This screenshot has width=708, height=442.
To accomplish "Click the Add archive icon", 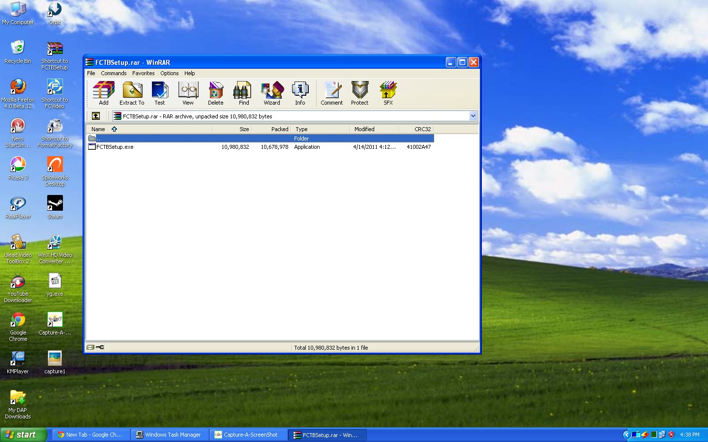I will pyautogui.click(x=103, y=93).
